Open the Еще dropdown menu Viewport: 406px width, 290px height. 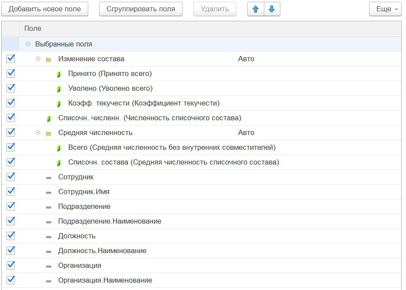pos(385,9)
